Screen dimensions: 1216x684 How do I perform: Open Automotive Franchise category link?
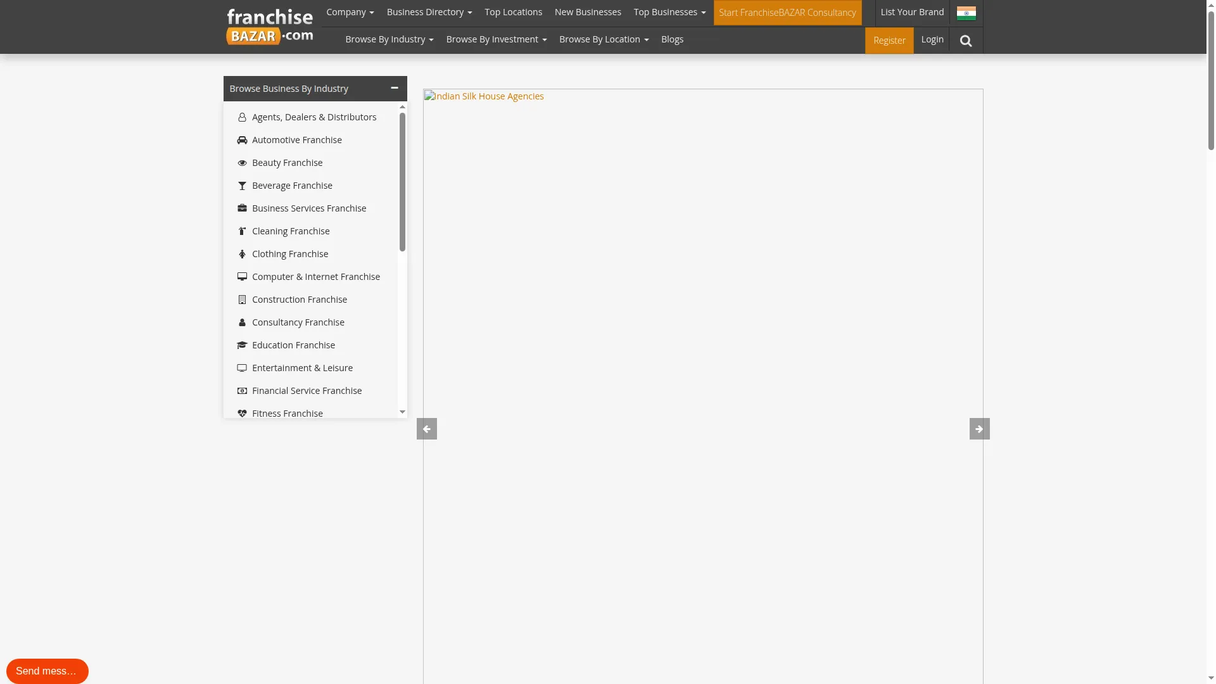click(x=297, y=140)
